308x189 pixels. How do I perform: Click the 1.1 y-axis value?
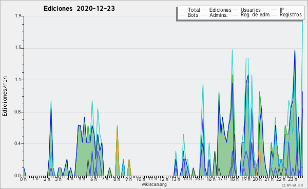tap(18, 80)
